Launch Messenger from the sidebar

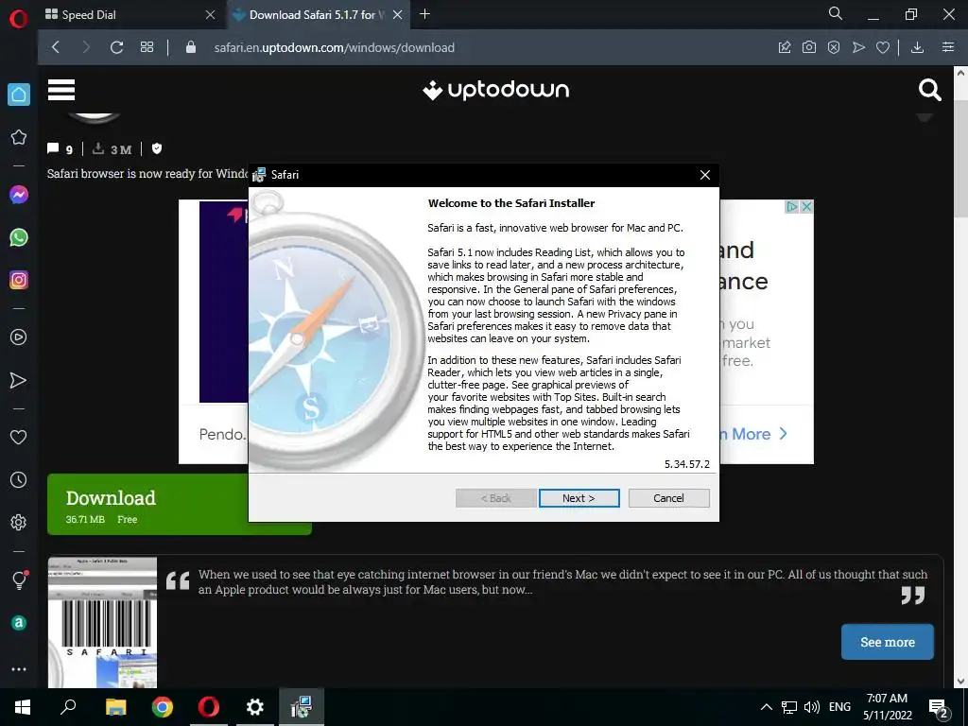(19, 195)
